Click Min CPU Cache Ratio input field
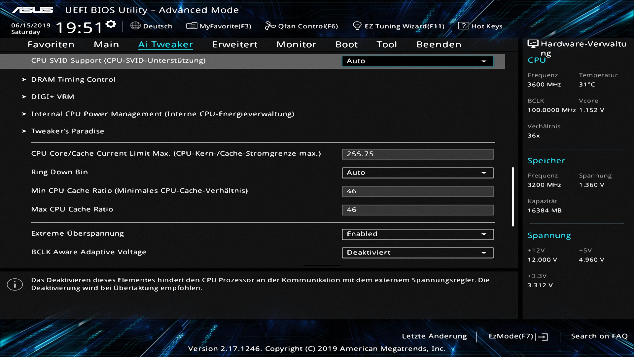 [x=417, y=191]
